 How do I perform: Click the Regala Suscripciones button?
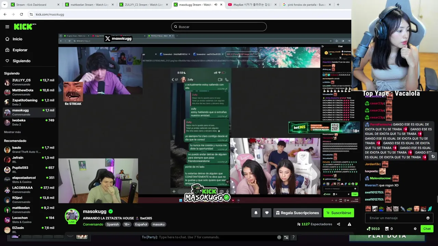(297, 213)
